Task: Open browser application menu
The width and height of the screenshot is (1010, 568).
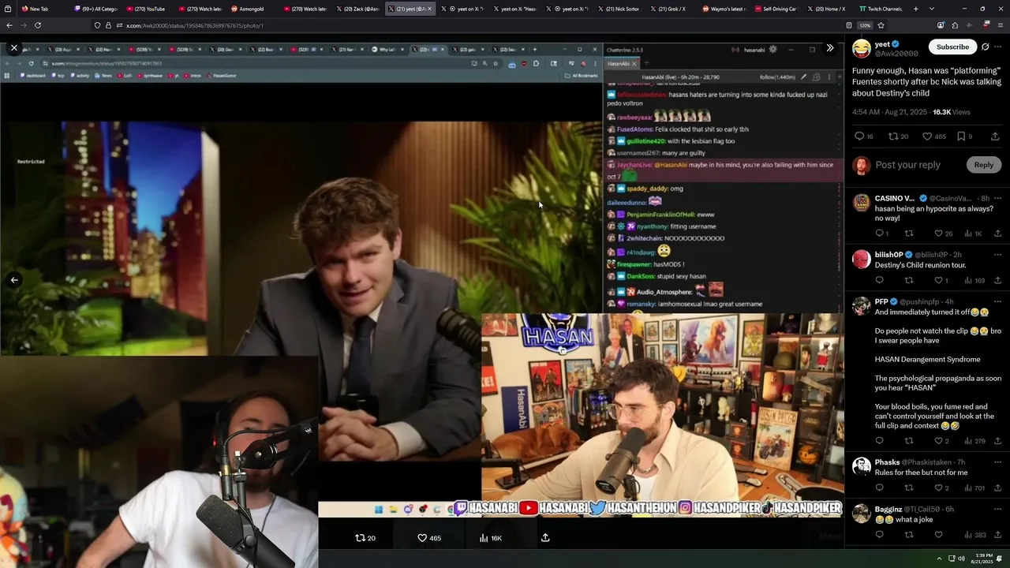Action: (1000, 25)
